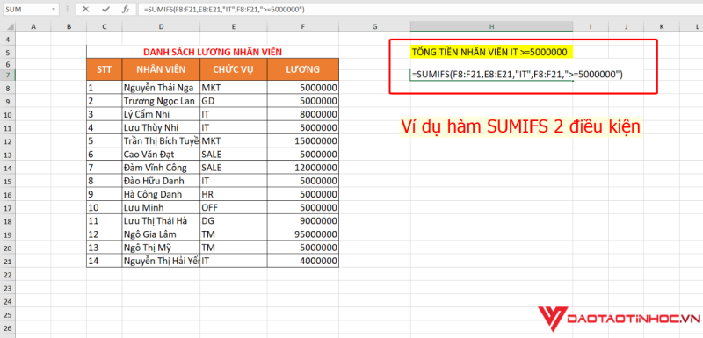The width and height of the screenshot is (703, 338).
Task: Click salary cell 95000000
Action: coord(303,234)
